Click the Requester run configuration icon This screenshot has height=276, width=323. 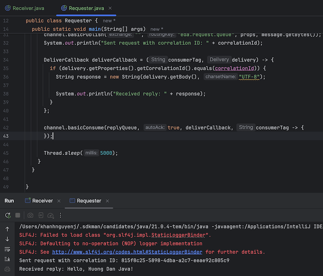click(72, 200)
